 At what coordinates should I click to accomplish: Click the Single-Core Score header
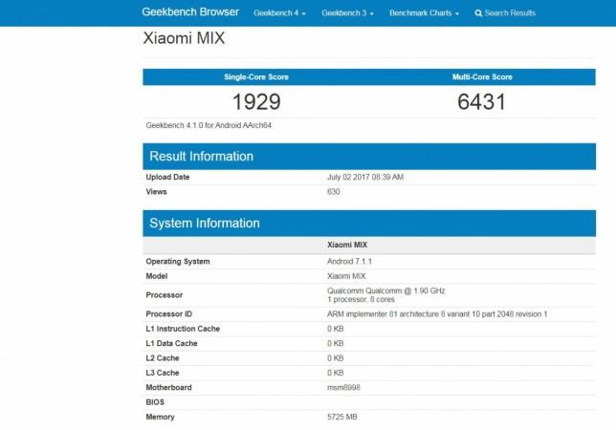(256, 76)
